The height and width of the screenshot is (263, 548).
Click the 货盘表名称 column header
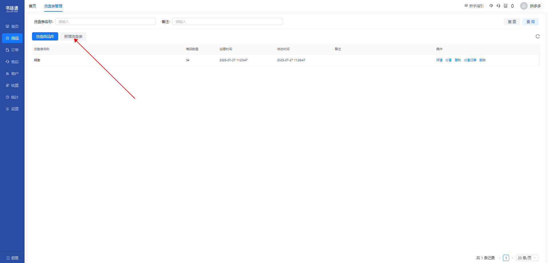pyautogui.click(x=42, y=49)
